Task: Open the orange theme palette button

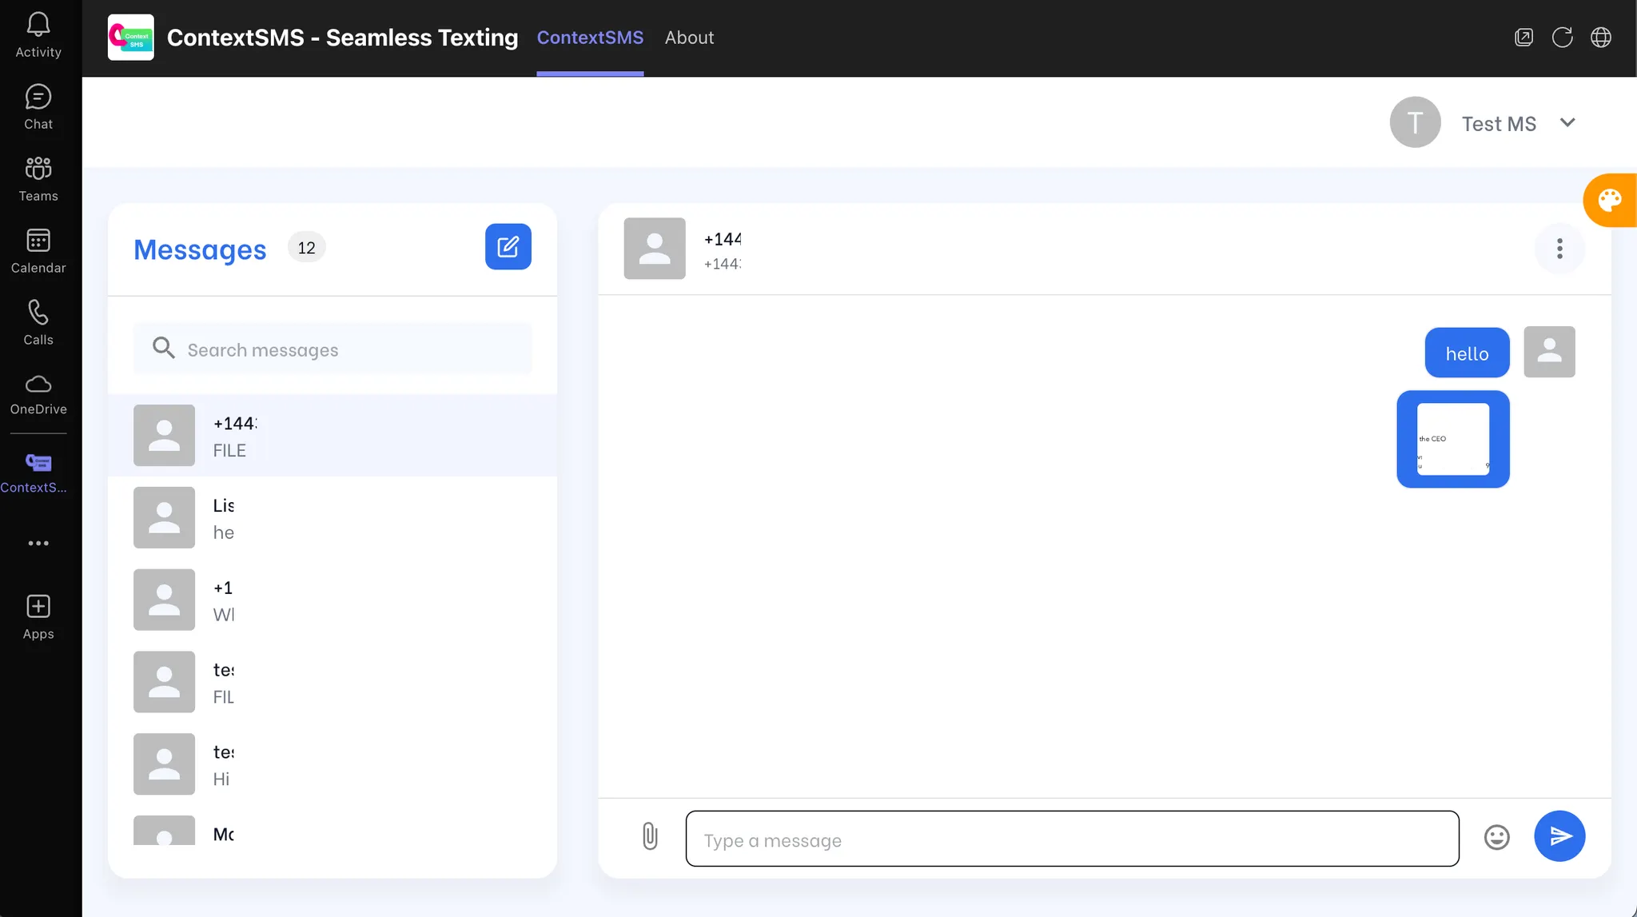Action: pyautogui.click(x=1609, y=200)
